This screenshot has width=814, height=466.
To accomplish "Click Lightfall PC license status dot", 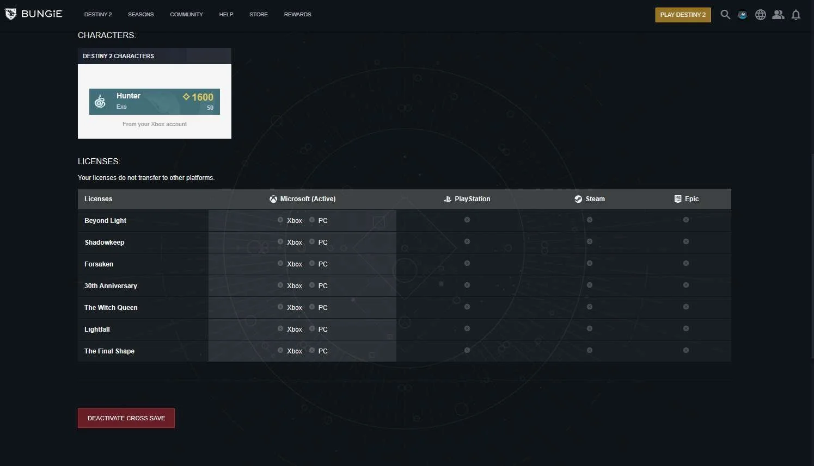I will pos(312,328).
